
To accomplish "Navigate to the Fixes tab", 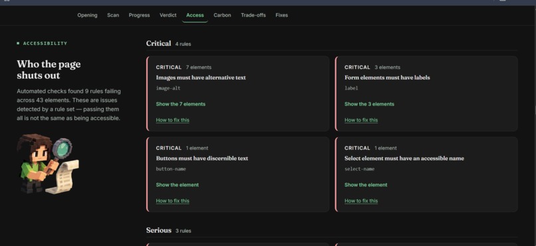I will pos(282,15).
